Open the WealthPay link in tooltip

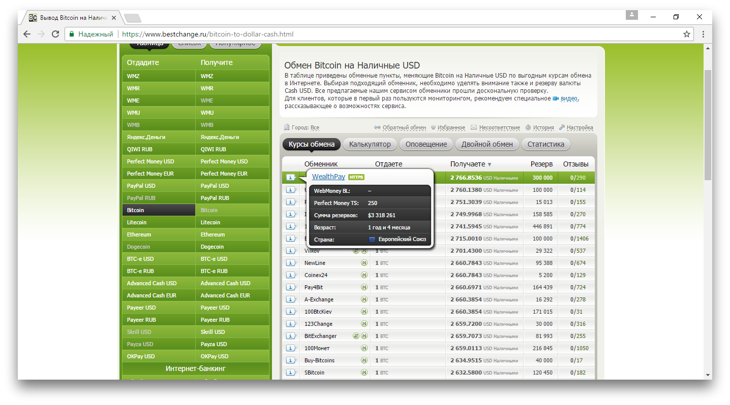[328, 177]
